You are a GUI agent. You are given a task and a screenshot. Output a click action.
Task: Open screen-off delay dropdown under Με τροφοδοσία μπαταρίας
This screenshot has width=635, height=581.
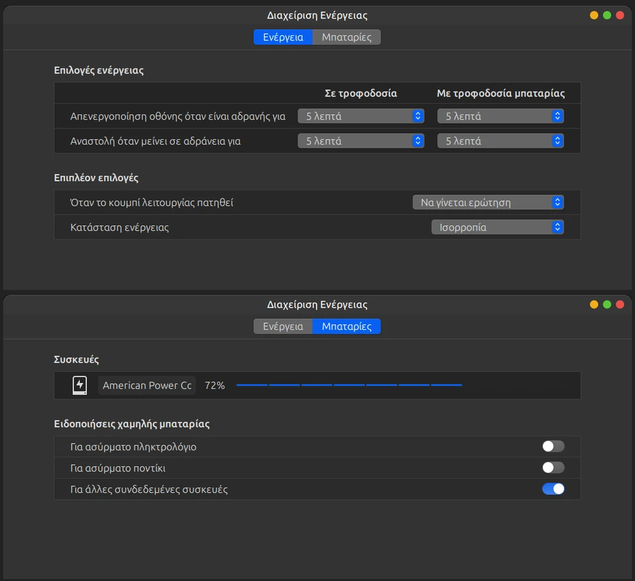[500, 116]
